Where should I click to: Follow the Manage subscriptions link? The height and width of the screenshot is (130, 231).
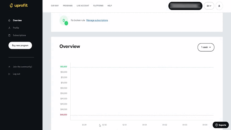(97, 20)
